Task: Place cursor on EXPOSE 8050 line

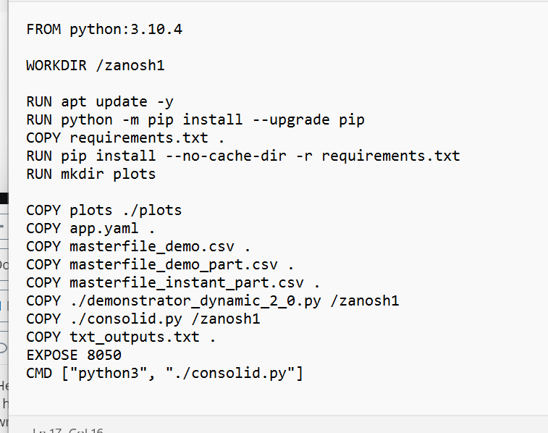Action: tap(73, 356)
